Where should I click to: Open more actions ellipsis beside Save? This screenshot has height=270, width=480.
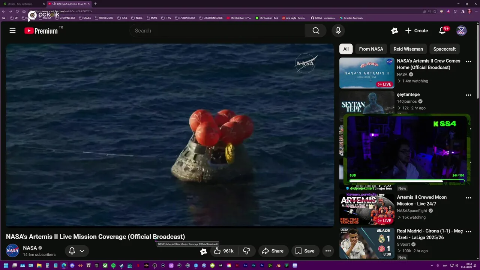[x=328, y=251]
